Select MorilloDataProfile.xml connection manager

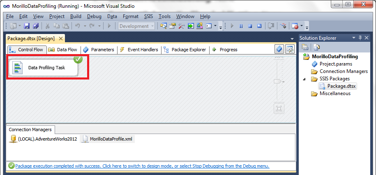[107, 139]
